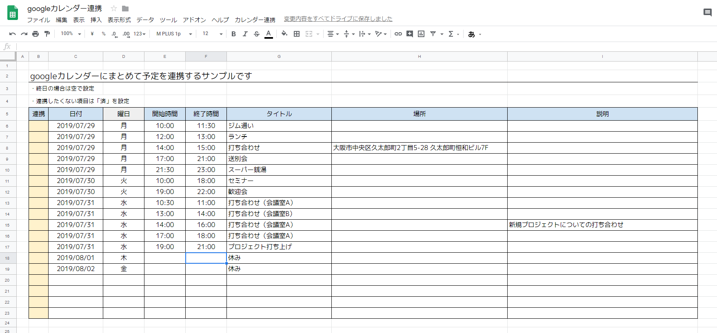Click the 場所 header cell
717x333 pixels.
click(420, 114)
